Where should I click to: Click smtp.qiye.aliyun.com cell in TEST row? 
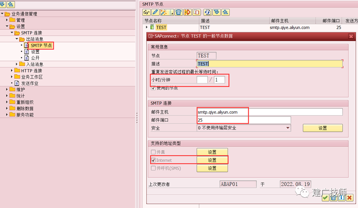point(290,28)
